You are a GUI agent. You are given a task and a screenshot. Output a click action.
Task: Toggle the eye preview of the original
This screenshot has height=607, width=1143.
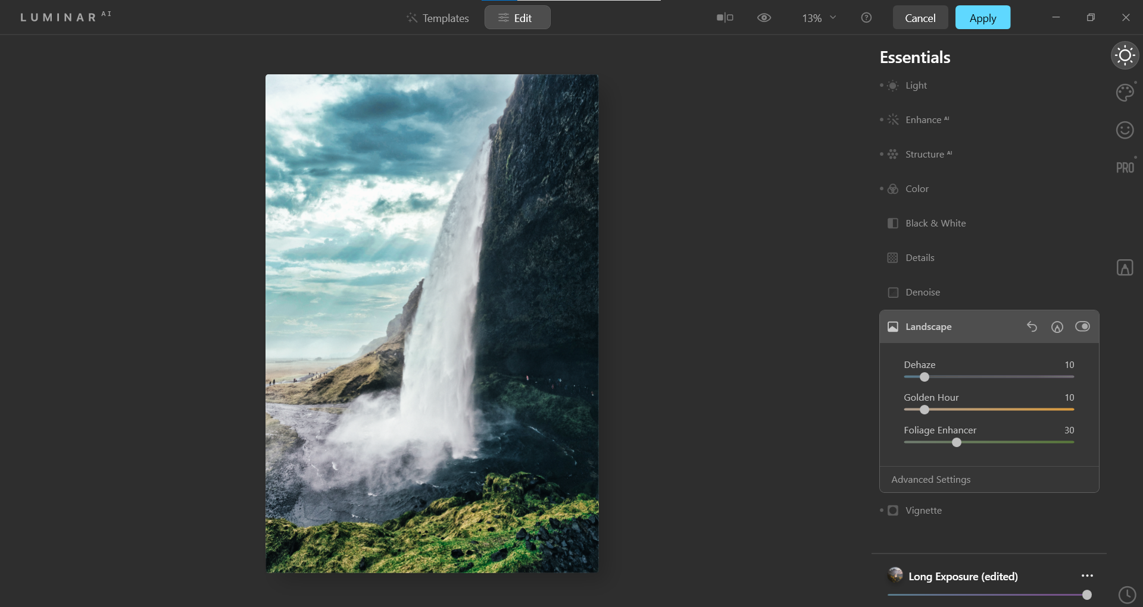pyautogui.click(x=764, y=18)
